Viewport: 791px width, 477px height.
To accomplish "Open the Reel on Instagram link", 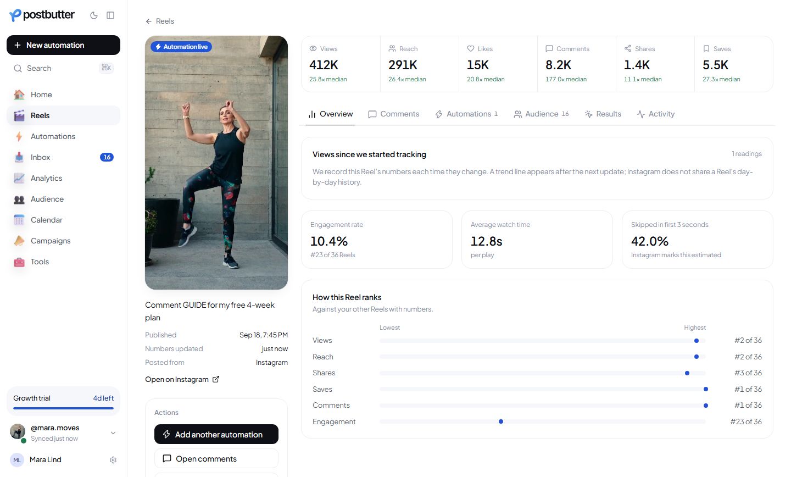I will point(182,379).
